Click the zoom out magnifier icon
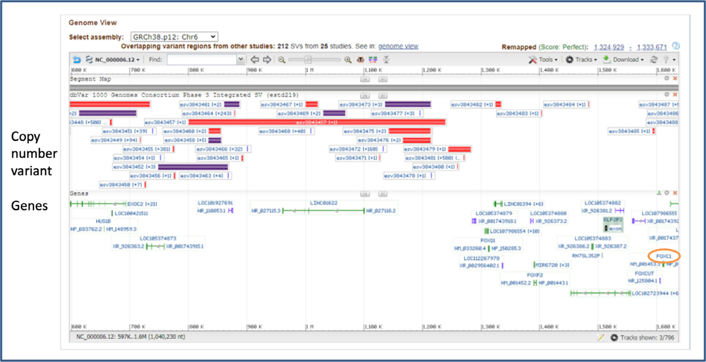Image resolution: width=706 pixels, height=362 pixels. (x=282, y=59)
